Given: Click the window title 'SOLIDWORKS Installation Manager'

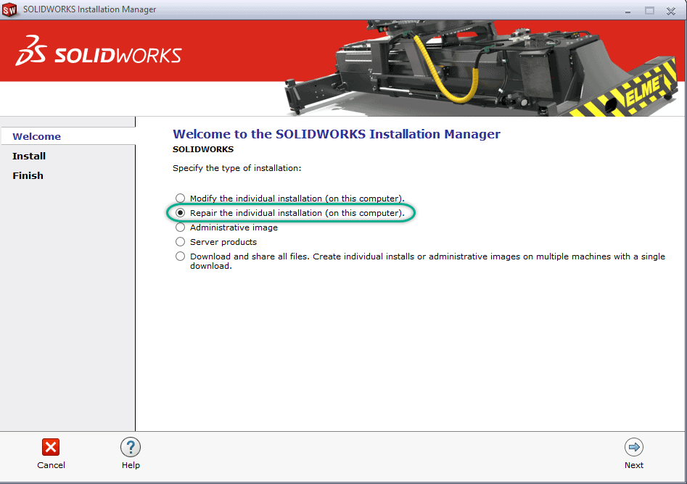Looking at the screenshot, I should pyautogui.click(x=89, y=9).
